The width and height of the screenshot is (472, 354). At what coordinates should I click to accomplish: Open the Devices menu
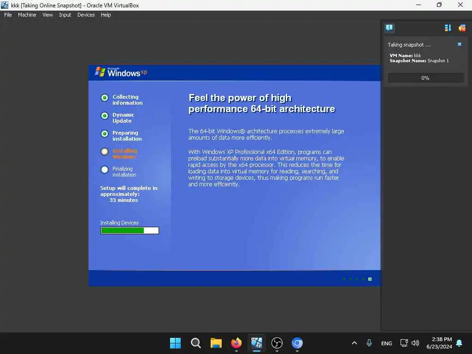86,15
